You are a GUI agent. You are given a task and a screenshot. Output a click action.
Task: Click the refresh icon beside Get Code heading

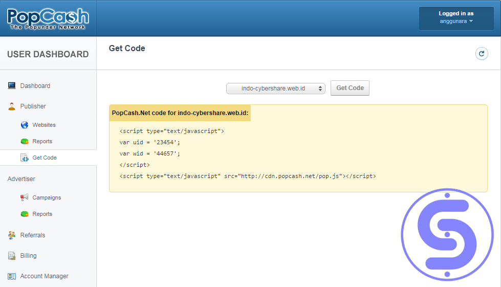coord(482,54)
